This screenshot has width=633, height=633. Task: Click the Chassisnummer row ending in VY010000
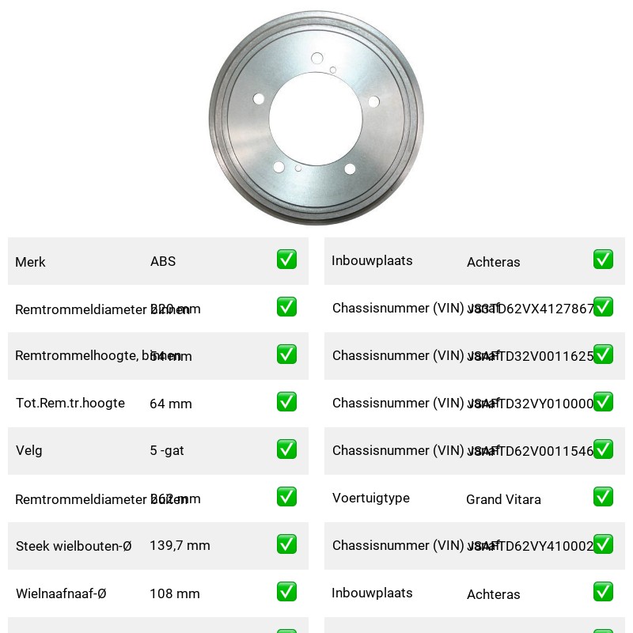tap(474, 404)
